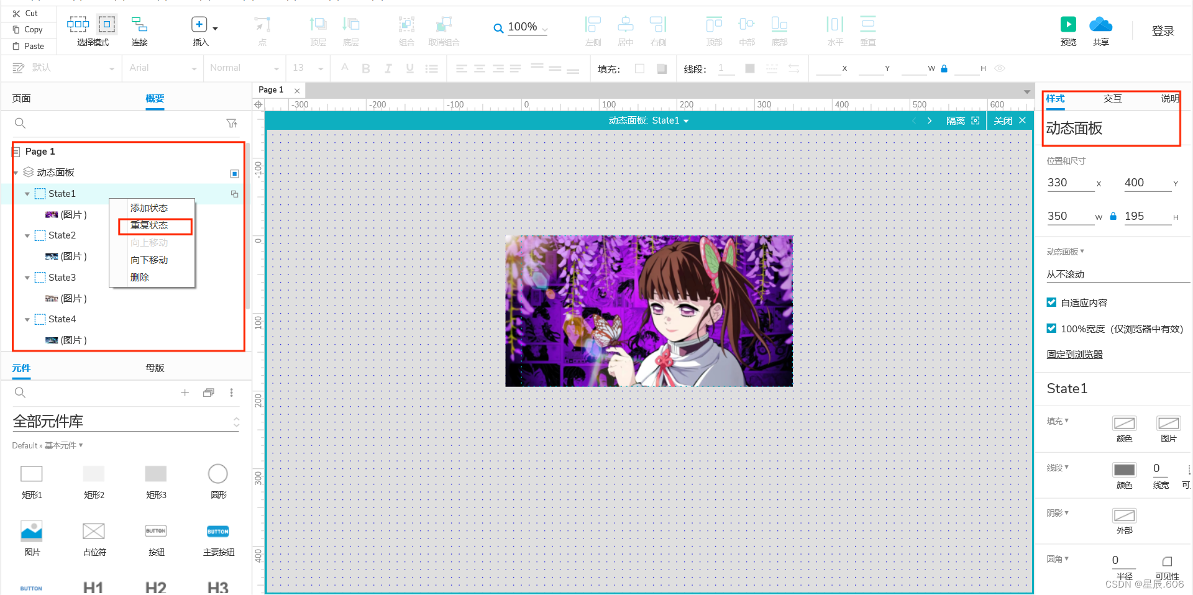Click the add library plus icon
Image resolution: width=1193 pixels, height=595 pixels.
pyautogui.click(x=185, y=393)
